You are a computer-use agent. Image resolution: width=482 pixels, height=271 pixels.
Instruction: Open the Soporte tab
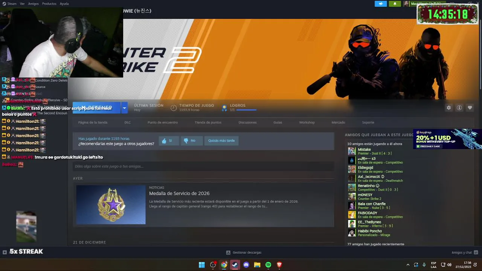[368, 122]
